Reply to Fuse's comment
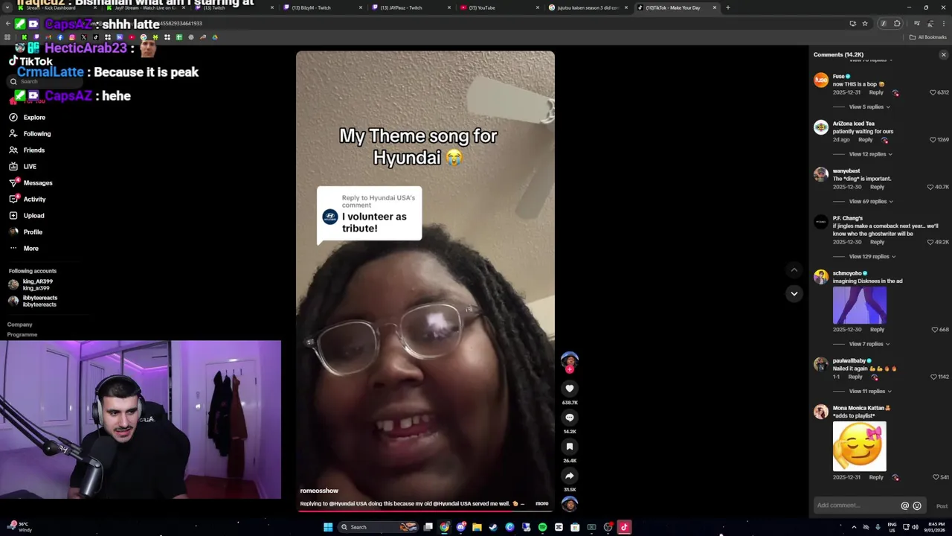The image size is (952, 536). pyautogui.click(x=876, y=92)
